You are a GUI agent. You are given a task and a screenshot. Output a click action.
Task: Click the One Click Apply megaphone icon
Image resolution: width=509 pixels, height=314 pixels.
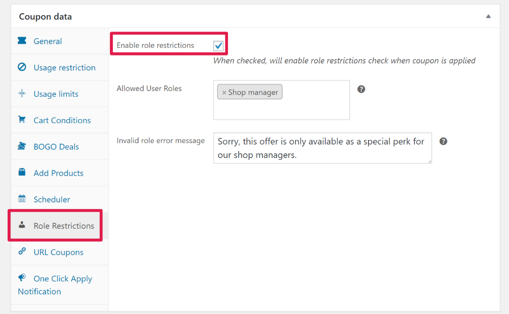[x=22, y=277]
